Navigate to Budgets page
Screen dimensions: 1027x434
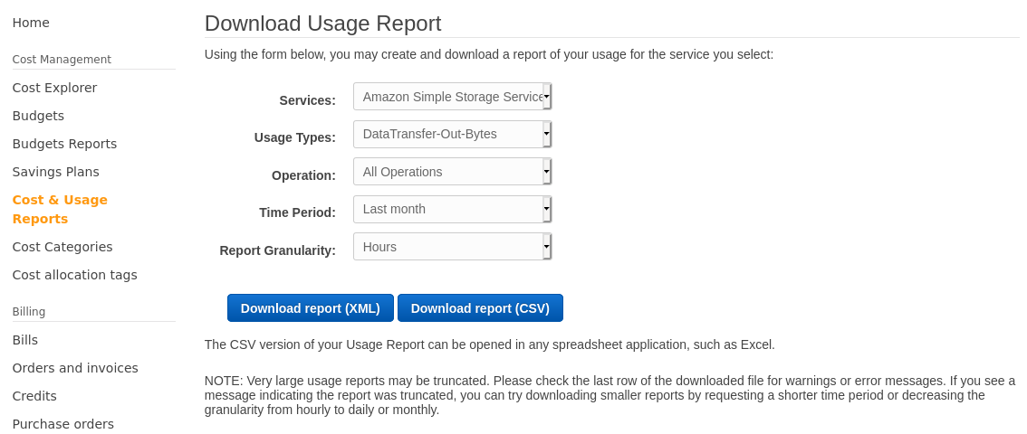point(38,116)
